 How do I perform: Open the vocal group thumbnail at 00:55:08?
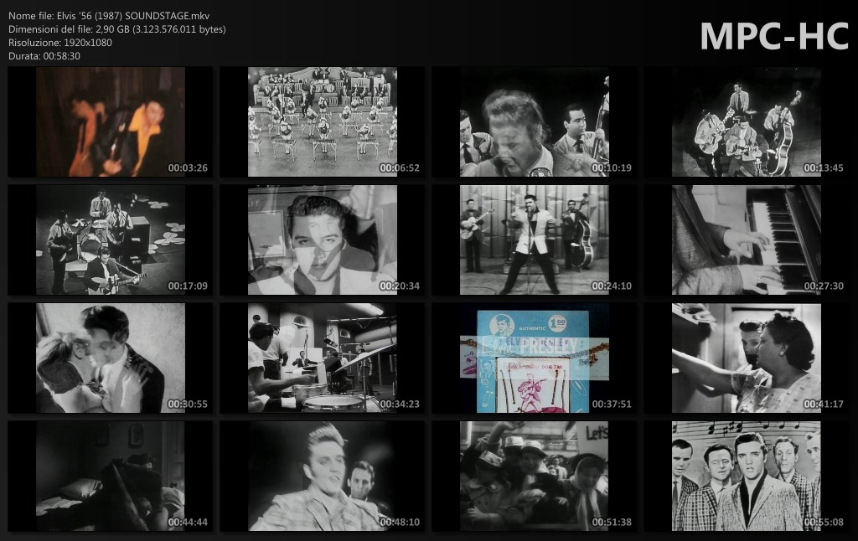pos(746,477)
